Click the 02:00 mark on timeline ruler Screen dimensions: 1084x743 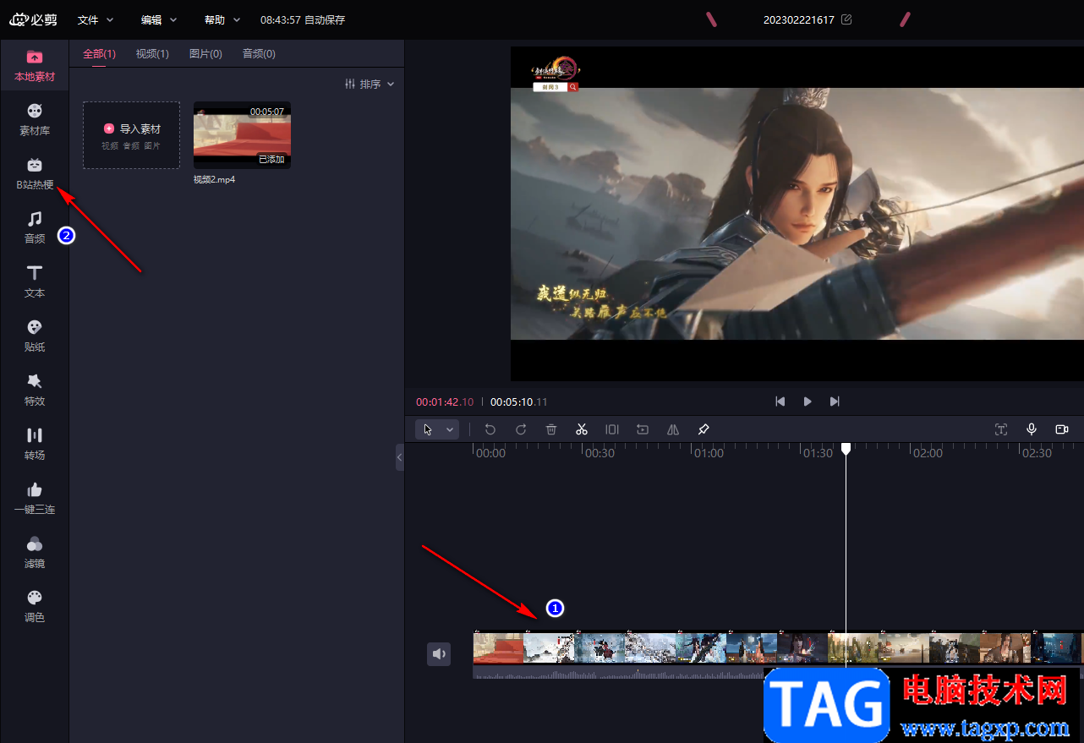pos(928,453)
